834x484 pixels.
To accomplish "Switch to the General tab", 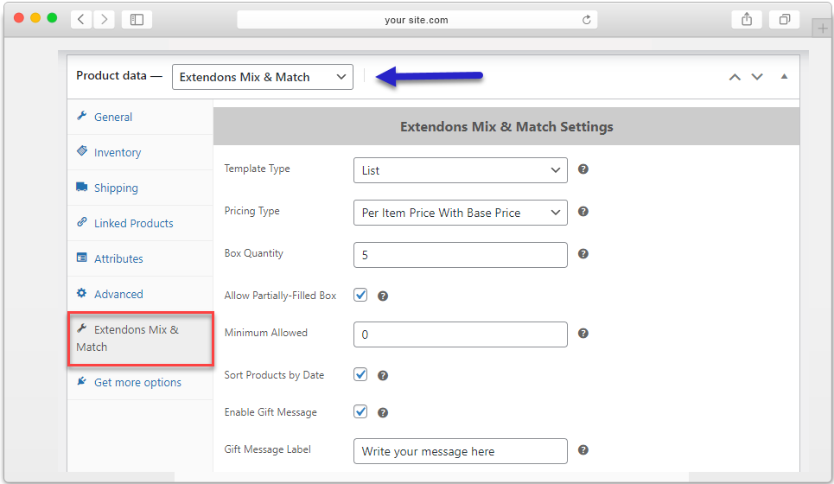I will pyautogui.click(x=140, y=117).
